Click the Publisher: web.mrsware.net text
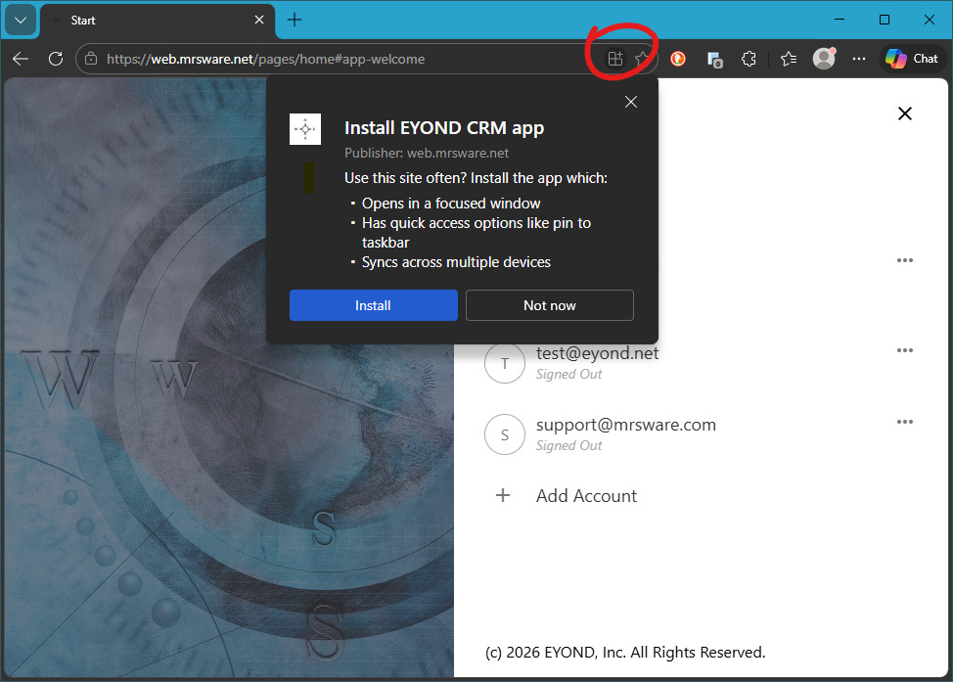 [x=427, y=154]
